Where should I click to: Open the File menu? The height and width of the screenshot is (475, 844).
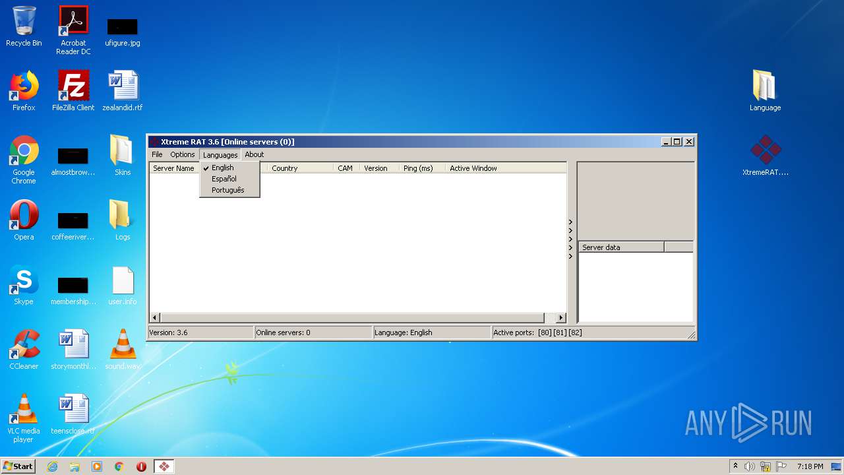pos(157,154)
